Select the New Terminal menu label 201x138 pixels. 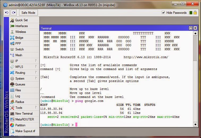(x=24, y=114)
